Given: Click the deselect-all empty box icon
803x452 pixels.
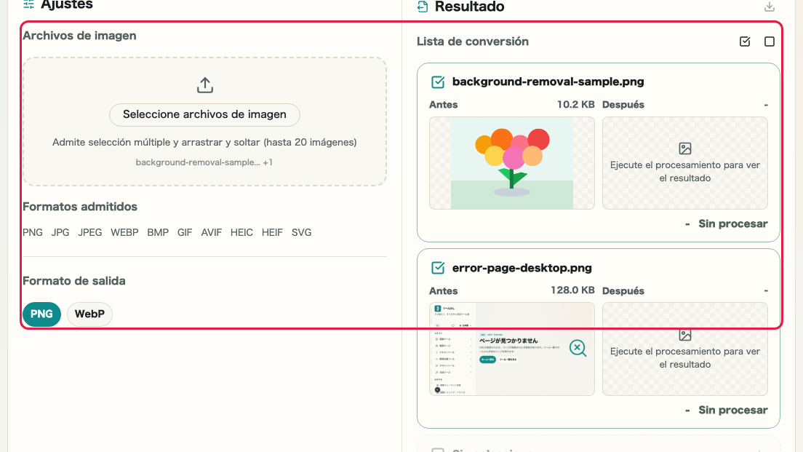Looking at the screenshot, I should tap(770, 41).
